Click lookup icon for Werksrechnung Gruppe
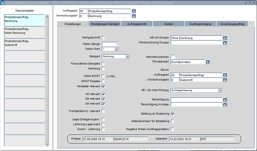 (x=225, y=43)
